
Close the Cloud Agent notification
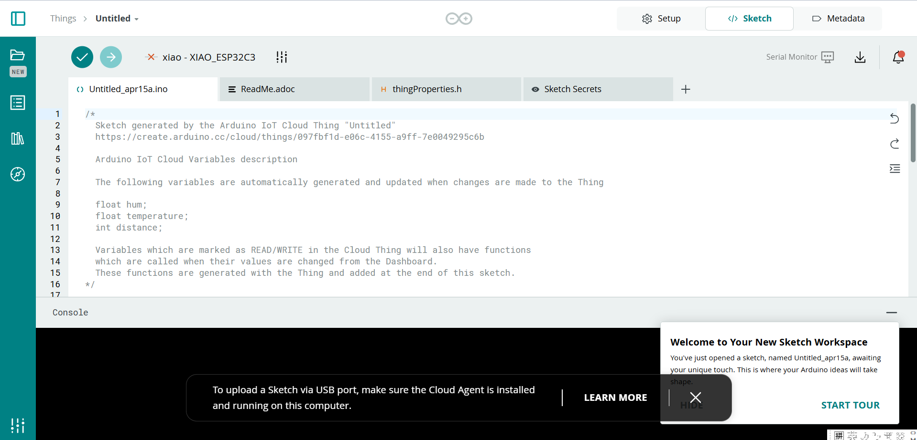[696, 398]
